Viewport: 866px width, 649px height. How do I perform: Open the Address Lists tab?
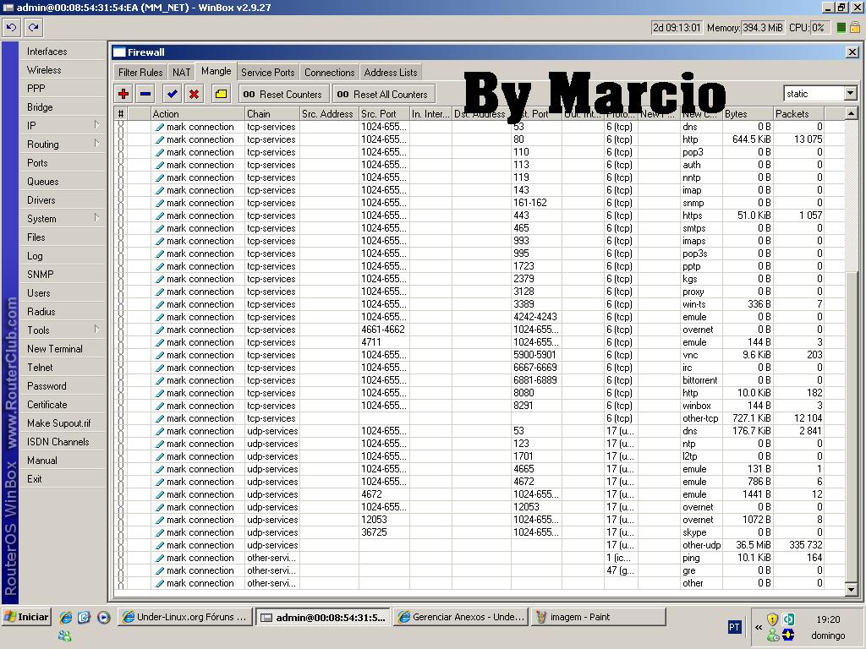[391, 73]
